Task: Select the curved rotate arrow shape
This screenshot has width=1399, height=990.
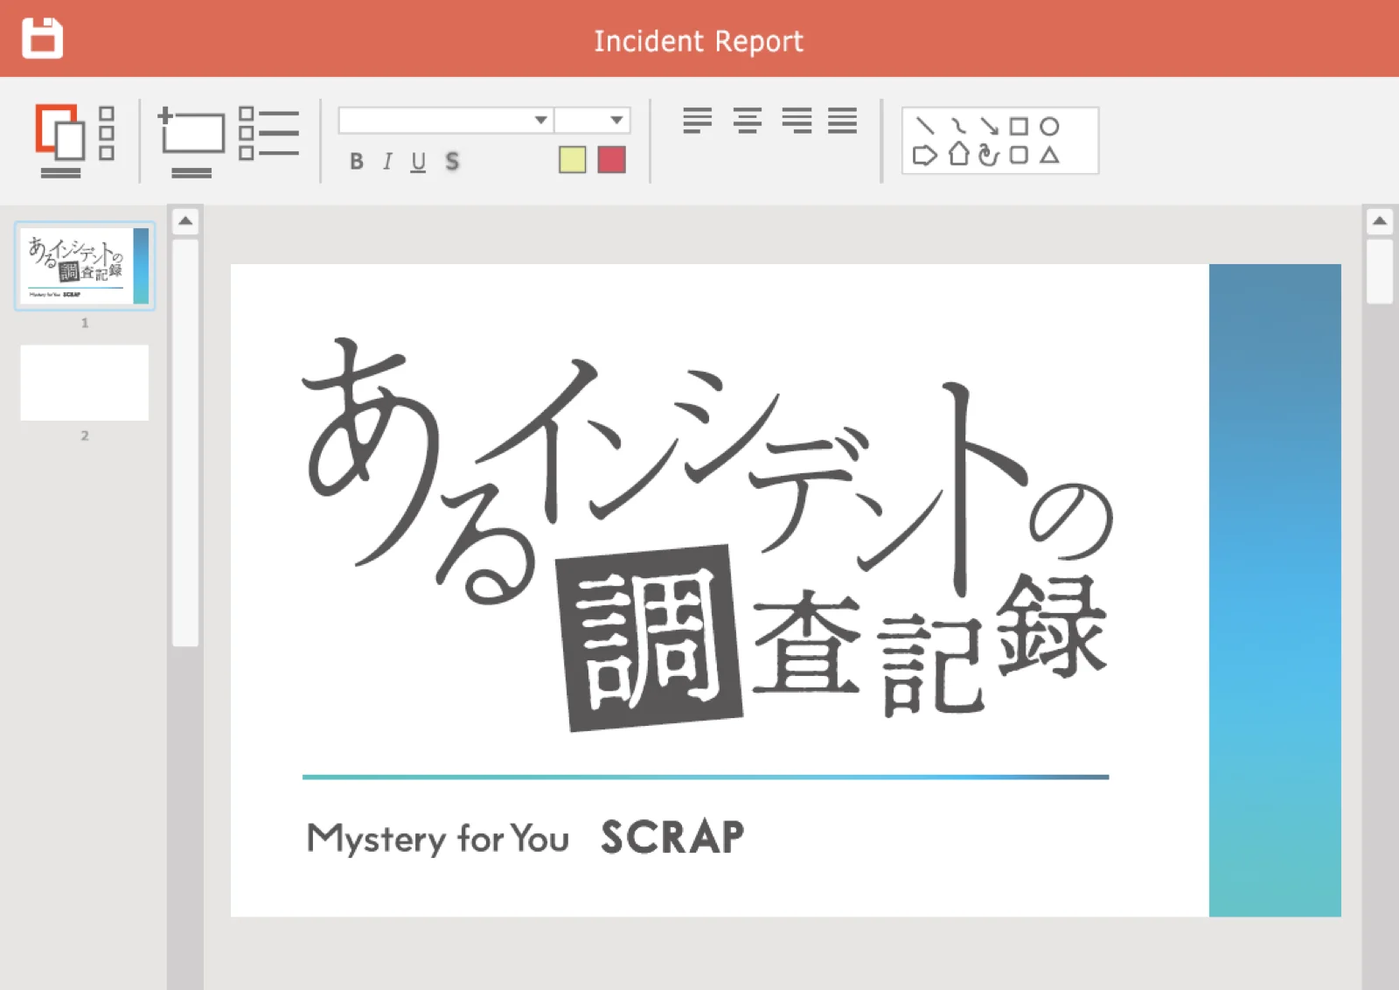Action: point(988,155)
